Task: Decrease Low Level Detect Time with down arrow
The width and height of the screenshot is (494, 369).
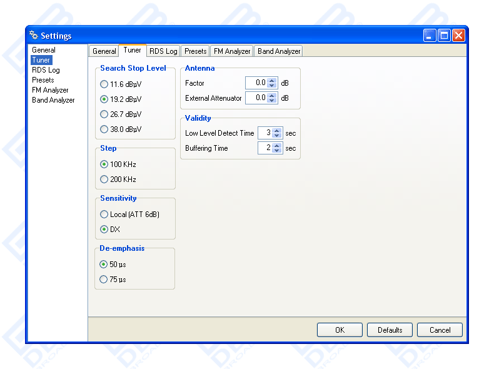Action: click(277, 136)
